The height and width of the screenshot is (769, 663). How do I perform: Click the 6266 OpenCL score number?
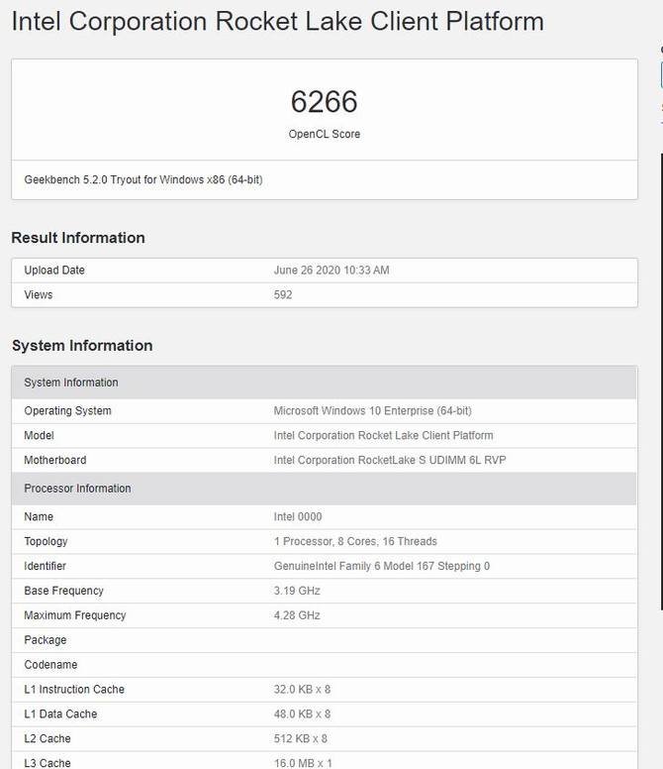tap(324, 102)
